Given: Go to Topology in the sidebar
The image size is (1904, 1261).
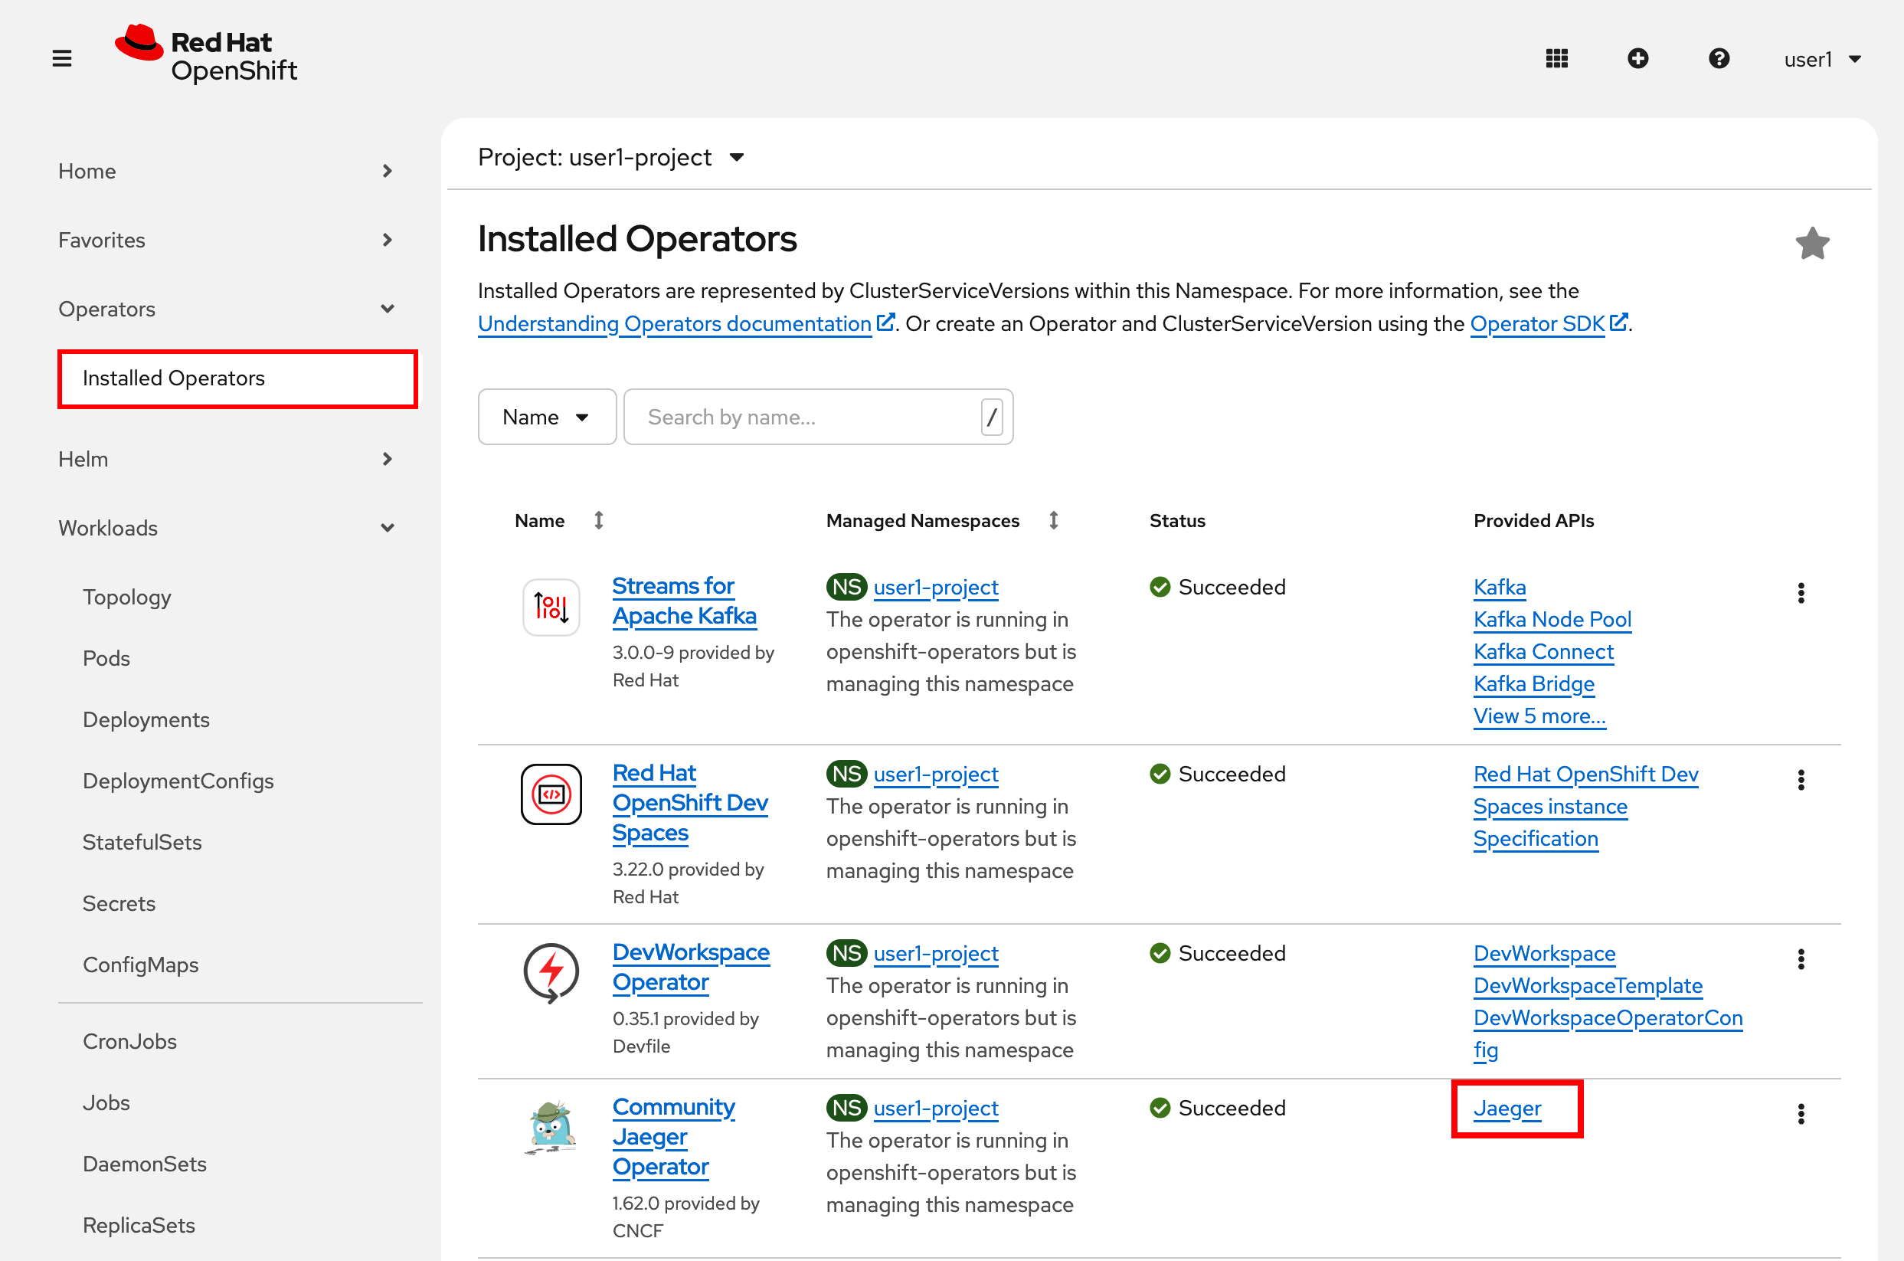Looking at the screenshot, I should [x=127, y=597].
